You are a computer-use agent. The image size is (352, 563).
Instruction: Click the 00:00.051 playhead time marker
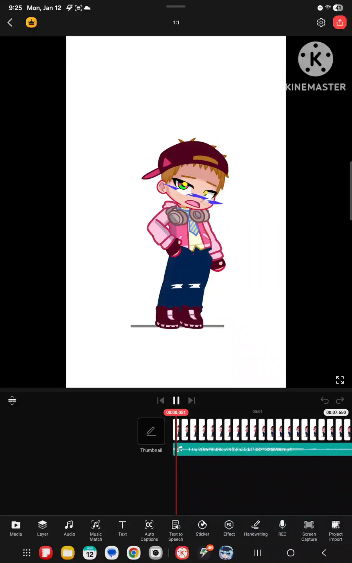pos(176,412)
